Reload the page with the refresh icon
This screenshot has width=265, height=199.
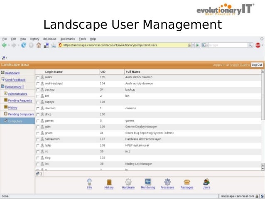pos(24,45)
